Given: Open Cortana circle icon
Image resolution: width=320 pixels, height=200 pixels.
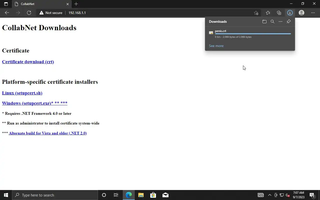Looking at the screenshot, I should tap(104, 195).
